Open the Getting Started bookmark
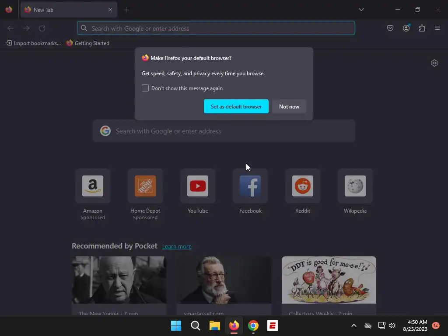 point(88,43)
